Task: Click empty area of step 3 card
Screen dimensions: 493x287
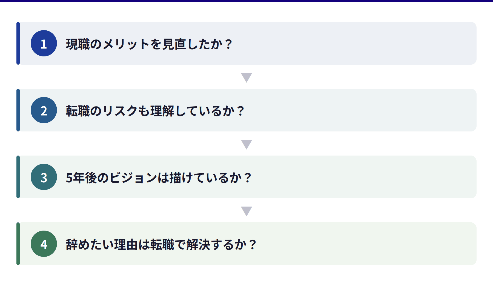Action: [x=356, y=177]
